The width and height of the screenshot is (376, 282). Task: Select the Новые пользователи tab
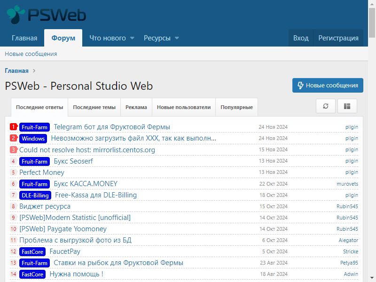(184, 107)
